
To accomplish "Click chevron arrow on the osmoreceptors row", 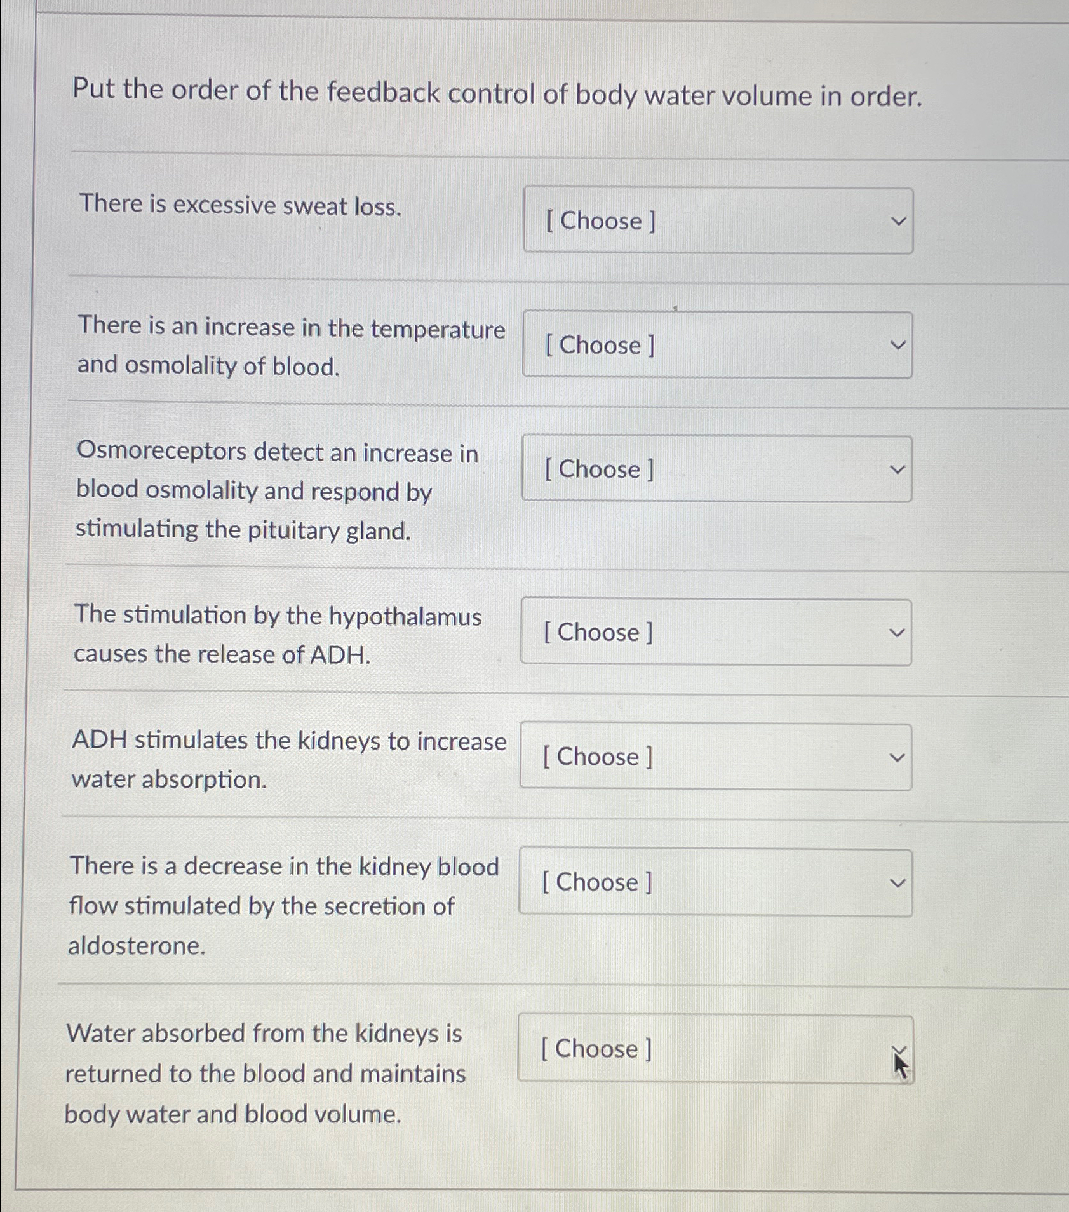I will (x=897, y=470).
